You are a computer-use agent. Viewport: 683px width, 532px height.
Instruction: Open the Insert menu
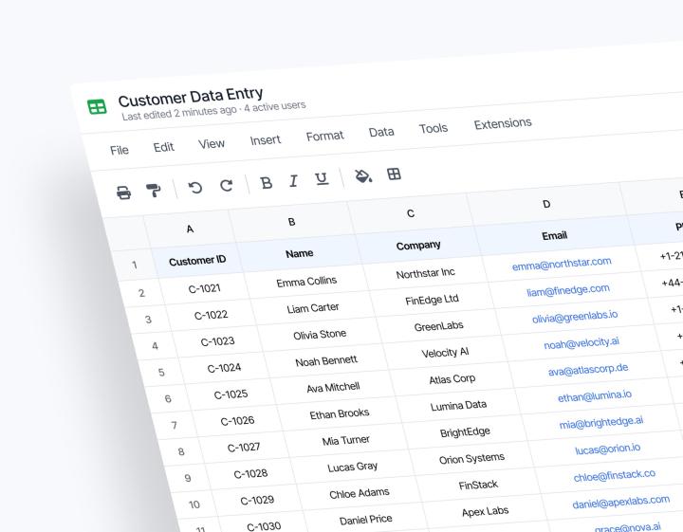click(266, 140)
